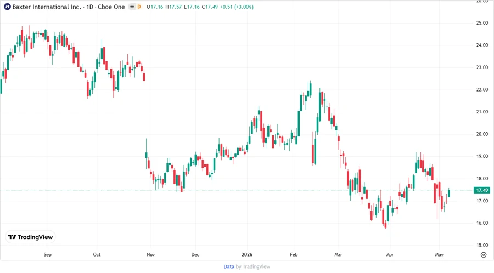Click the H17.57 high value in header
Screen dimensions: 494x273
pos(173,7)
